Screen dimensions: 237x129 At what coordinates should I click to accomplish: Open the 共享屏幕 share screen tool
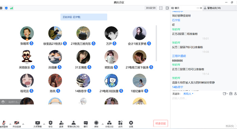click(38, 124)
